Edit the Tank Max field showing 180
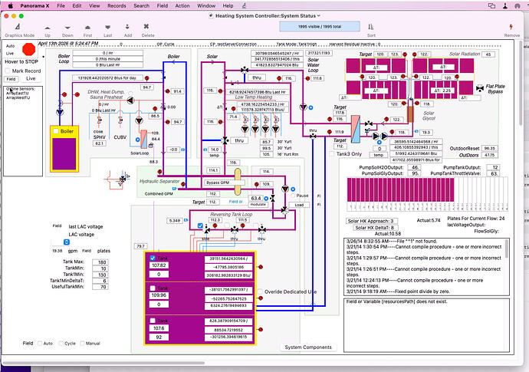The width and height of the screenshot is (529, 372). [102, 262]
